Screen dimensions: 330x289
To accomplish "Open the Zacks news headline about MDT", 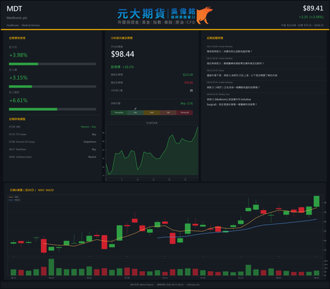I will coord(242,75).
